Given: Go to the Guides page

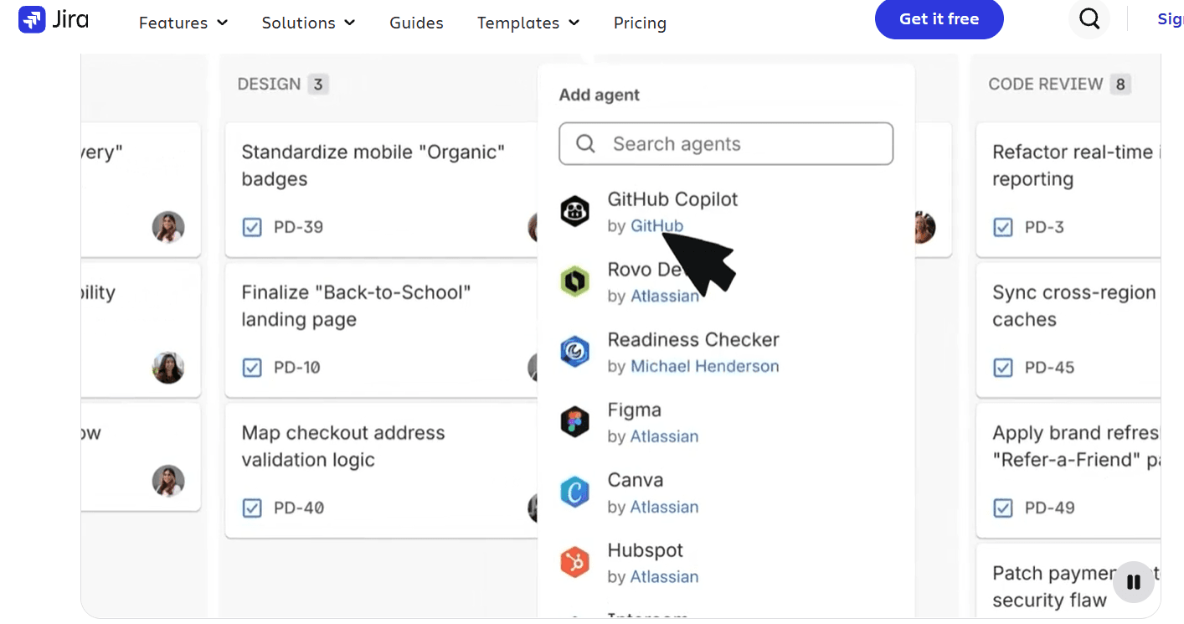Looking at the screenshot, I should coord(416,23).
